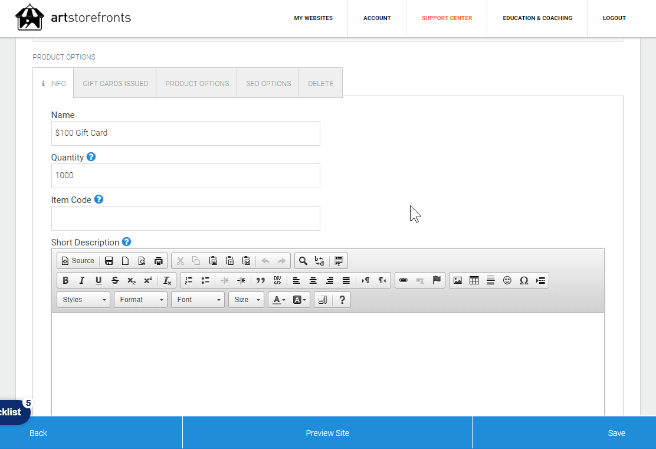Screen dimensions: 656x449
Task: Insert a numbered list
Action: pyautogui.click(x=189, y=280)
